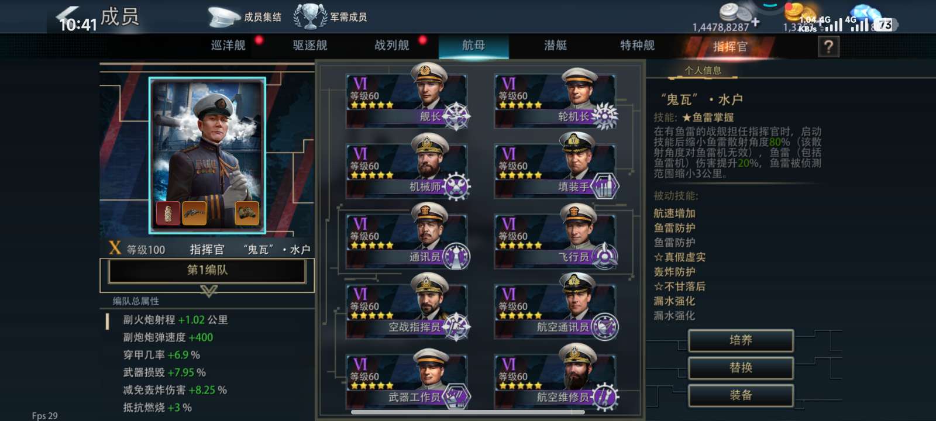936x421 pixels.
Task: Click the 替换 button
Action: click(741, 368)
